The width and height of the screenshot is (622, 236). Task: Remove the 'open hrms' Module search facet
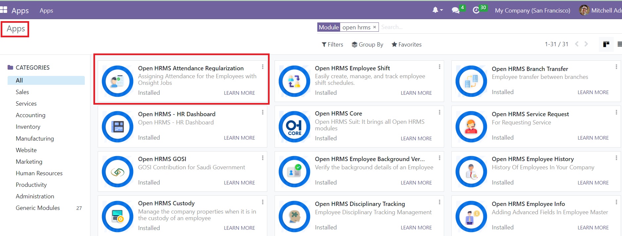coord(375,27)
